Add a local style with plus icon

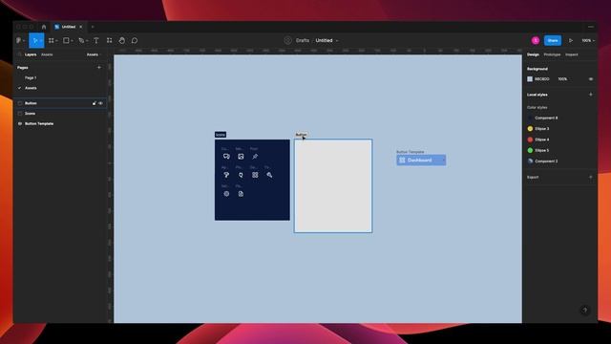click(591, 95)
